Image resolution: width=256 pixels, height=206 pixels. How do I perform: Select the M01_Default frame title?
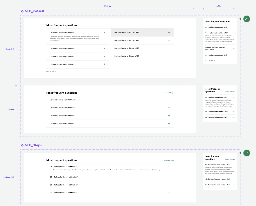coord(34,11)
